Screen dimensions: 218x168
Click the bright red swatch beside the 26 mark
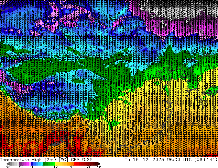pos(75,164)
